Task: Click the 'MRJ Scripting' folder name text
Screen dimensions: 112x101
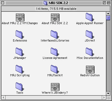Action: click(20, 75)
